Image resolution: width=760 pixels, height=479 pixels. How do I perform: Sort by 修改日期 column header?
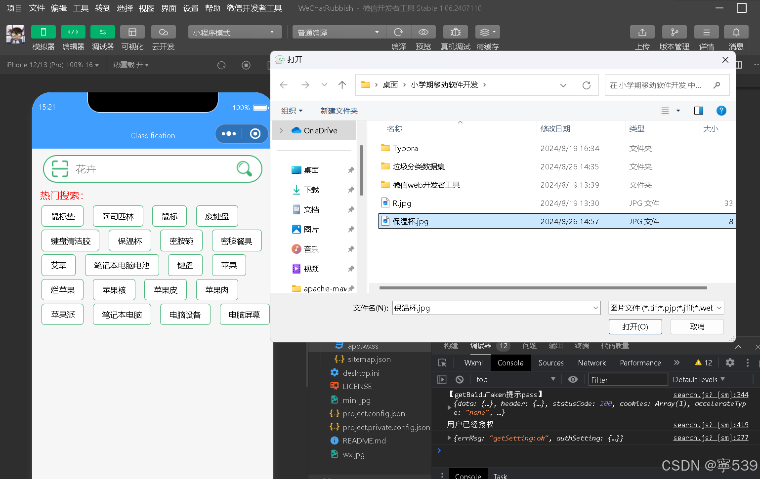click(x=555, y=128)
